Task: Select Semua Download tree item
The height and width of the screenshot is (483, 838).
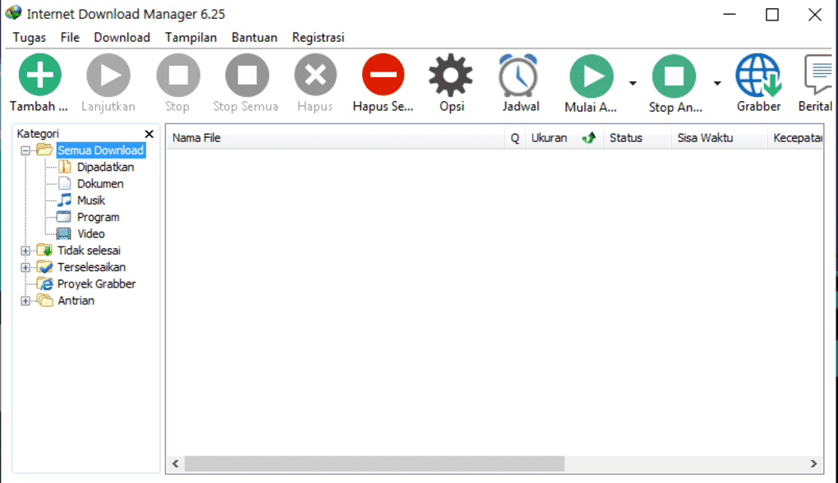Action: coord(100,150)
